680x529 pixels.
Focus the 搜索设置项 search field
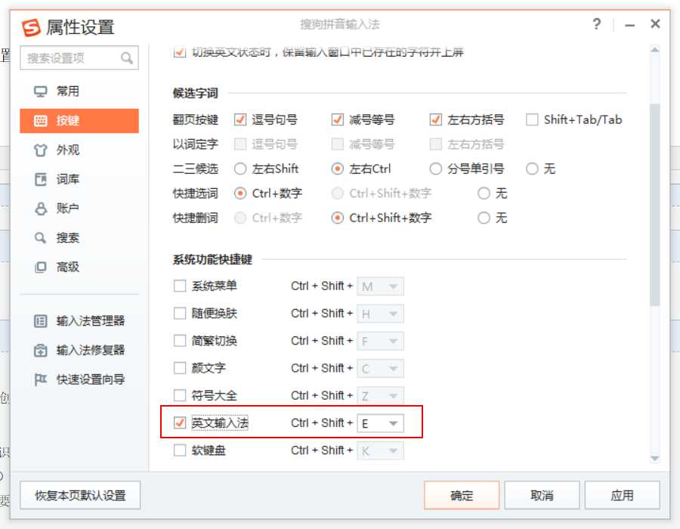click(79, 57)
